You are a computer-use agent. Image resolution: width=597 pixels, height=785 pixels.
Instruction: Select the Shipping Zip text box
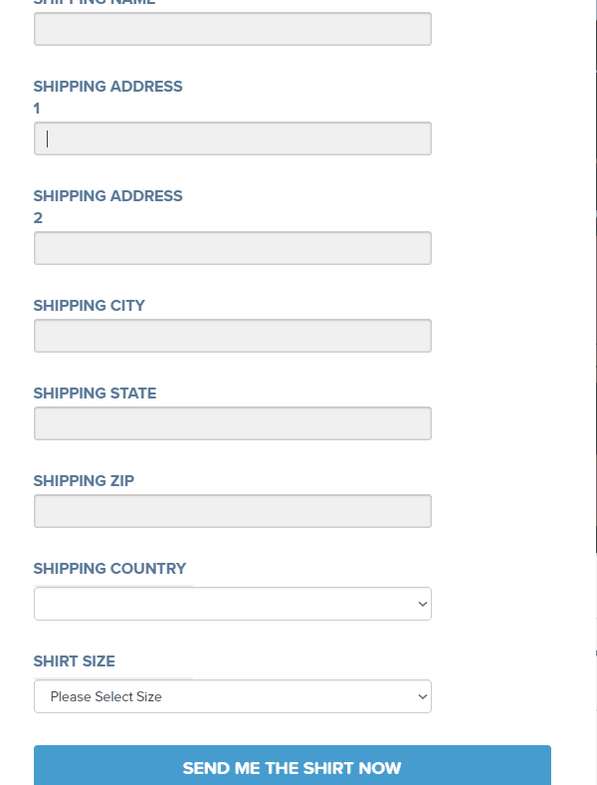coord(233,511)
